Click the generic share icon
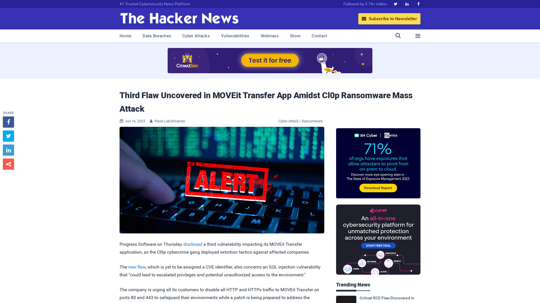The width and height of the screenshot is (540, 303). pos(8,164)
